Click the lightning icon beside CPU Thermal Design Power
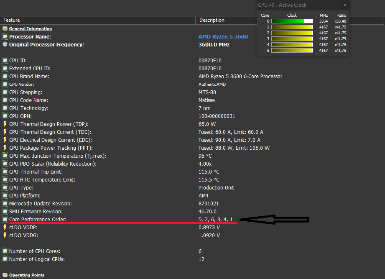The height and width of the screenshot is (279, 385). pyautogui.click(x=5, y=124)
